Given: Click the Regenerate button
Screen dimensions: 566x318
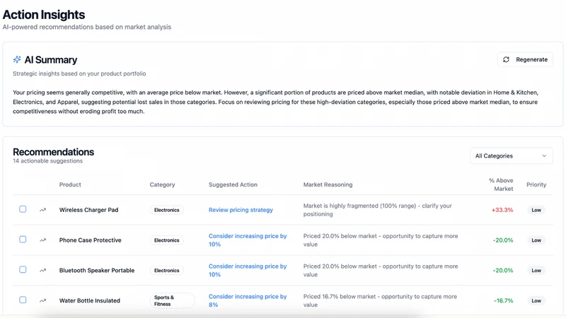Looking at the screenshot, I should point(525,59).
